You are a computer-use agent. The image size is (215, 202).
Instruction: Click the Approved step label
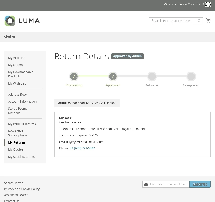(x=113, y=85)
